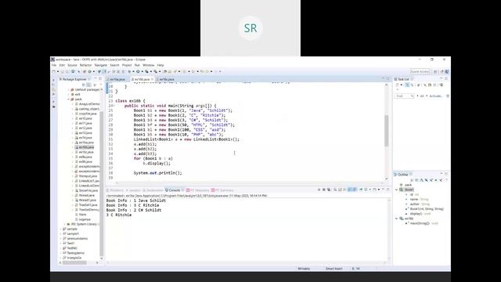
Task: Minimize the Outline view
Action: pyautogui.click(x=442, y=174)
